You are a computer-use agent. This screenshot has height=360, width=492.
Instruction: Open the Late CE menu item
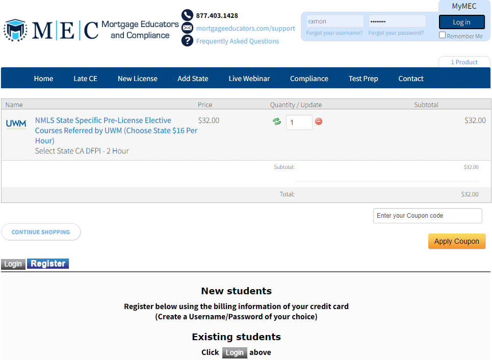coord(85,79)
